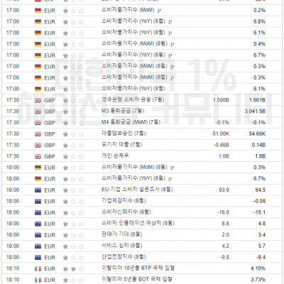Open the 기업체감지수 (8월) event

(124, 201)
